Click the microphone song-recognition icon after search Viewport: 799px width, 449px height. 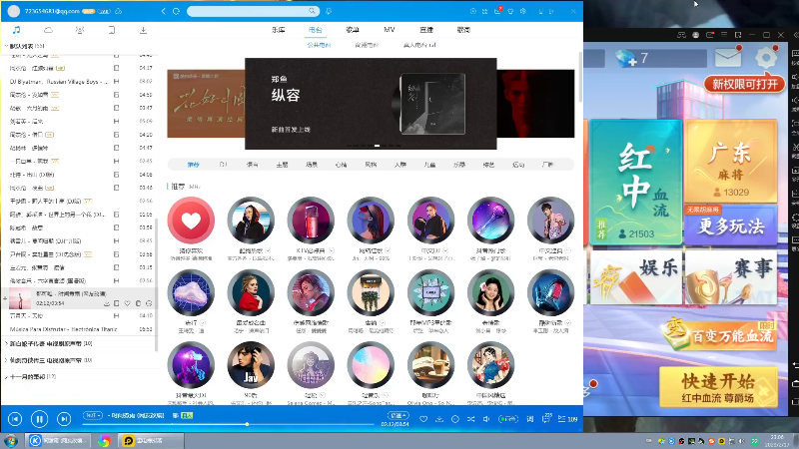pyautogui.click(x=329, y=11)
